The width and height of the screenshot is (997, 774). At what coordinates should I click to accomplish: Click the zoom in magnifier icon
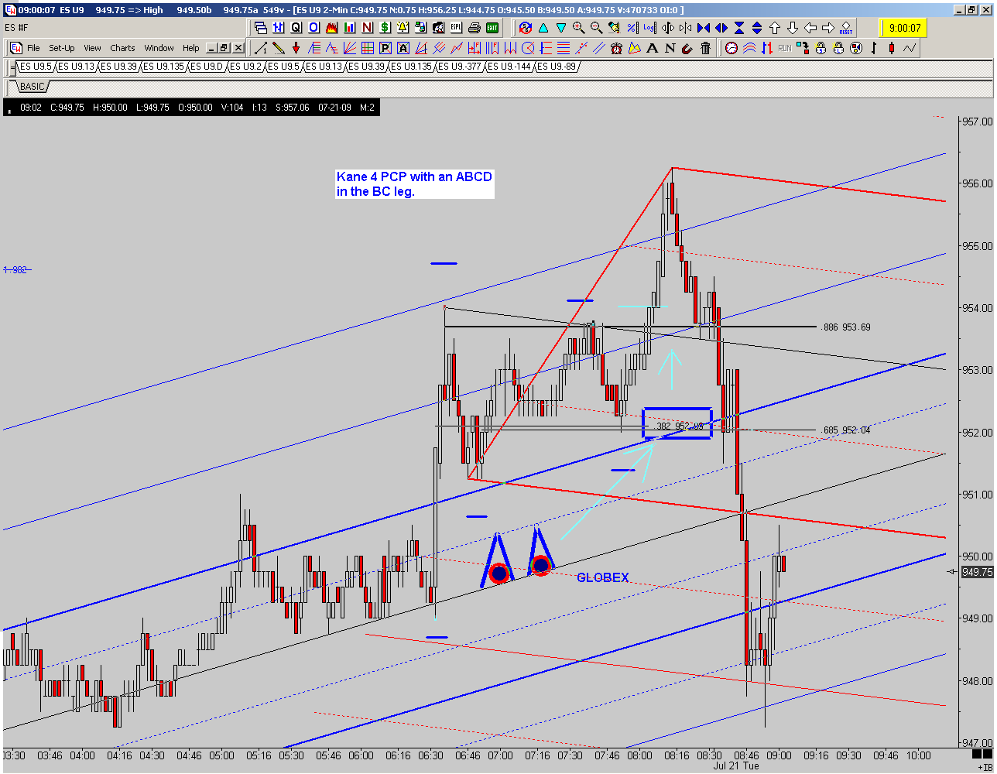pos(579,28)
